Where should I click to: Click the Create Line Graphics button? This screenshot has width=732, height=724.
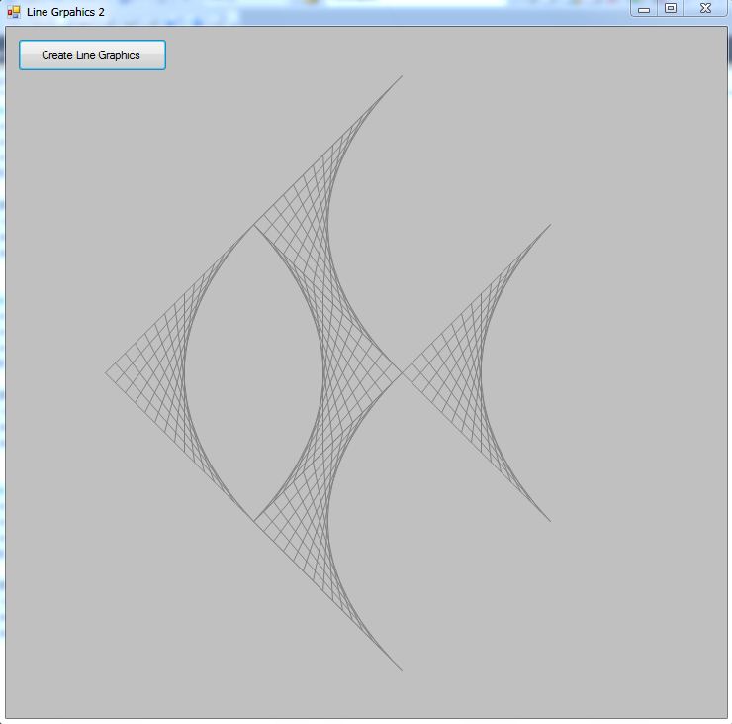pos(92,55)
